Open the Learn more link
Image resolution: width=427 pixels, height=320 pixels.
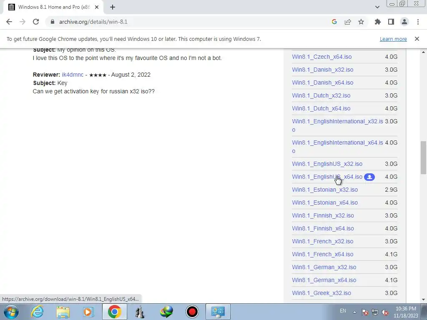tap(393, 39)
